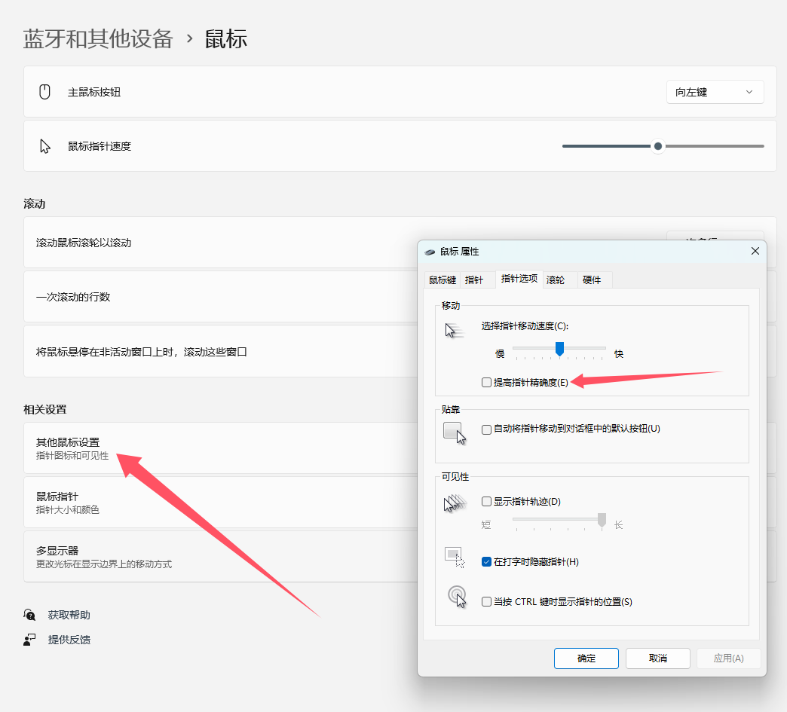Open the 获取帮助 link
This screenshot has height=712, width=787.
pos(69,615)
